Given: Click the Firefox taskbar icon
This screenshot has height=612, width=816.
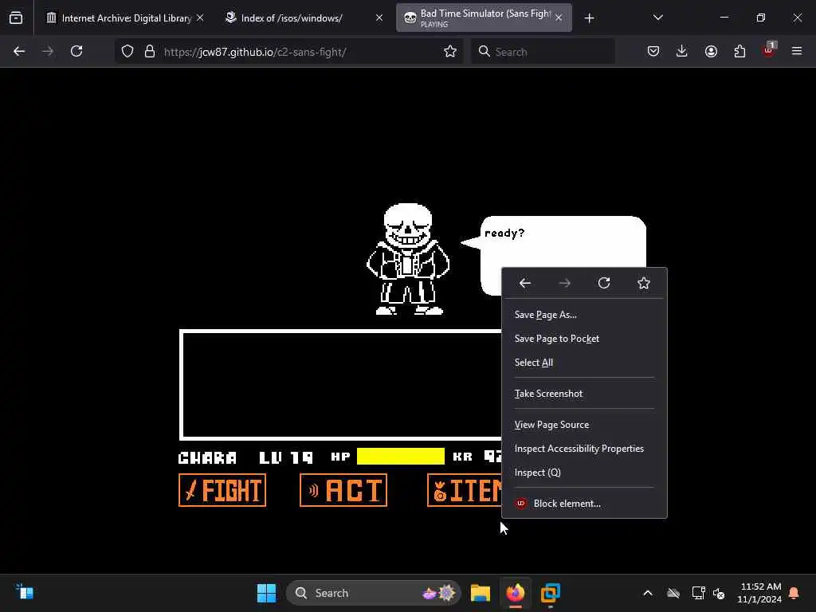Looking at the screenshot, I should 516,593.
